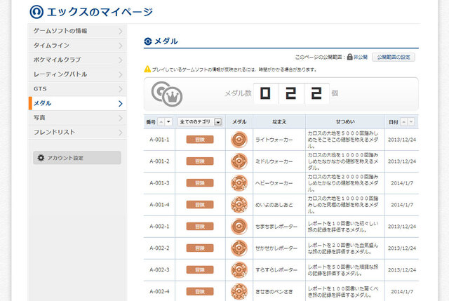Screen dimensions: 449x301
Task: Click medal number A-002-3
Action: pos(159,270)
